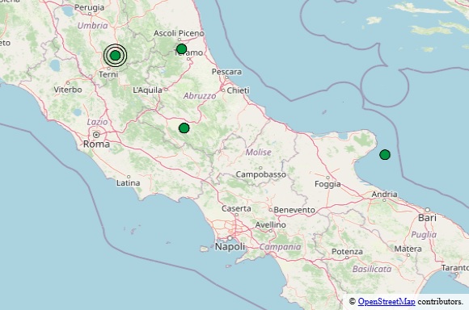
Task: Click the Caserta city label
Action: 236,208
